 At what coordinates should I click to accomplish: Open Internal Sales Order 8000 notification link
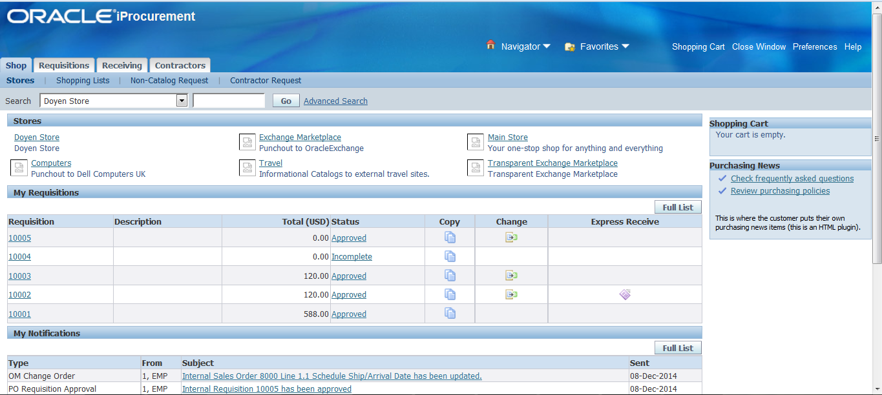pos(331,376)
